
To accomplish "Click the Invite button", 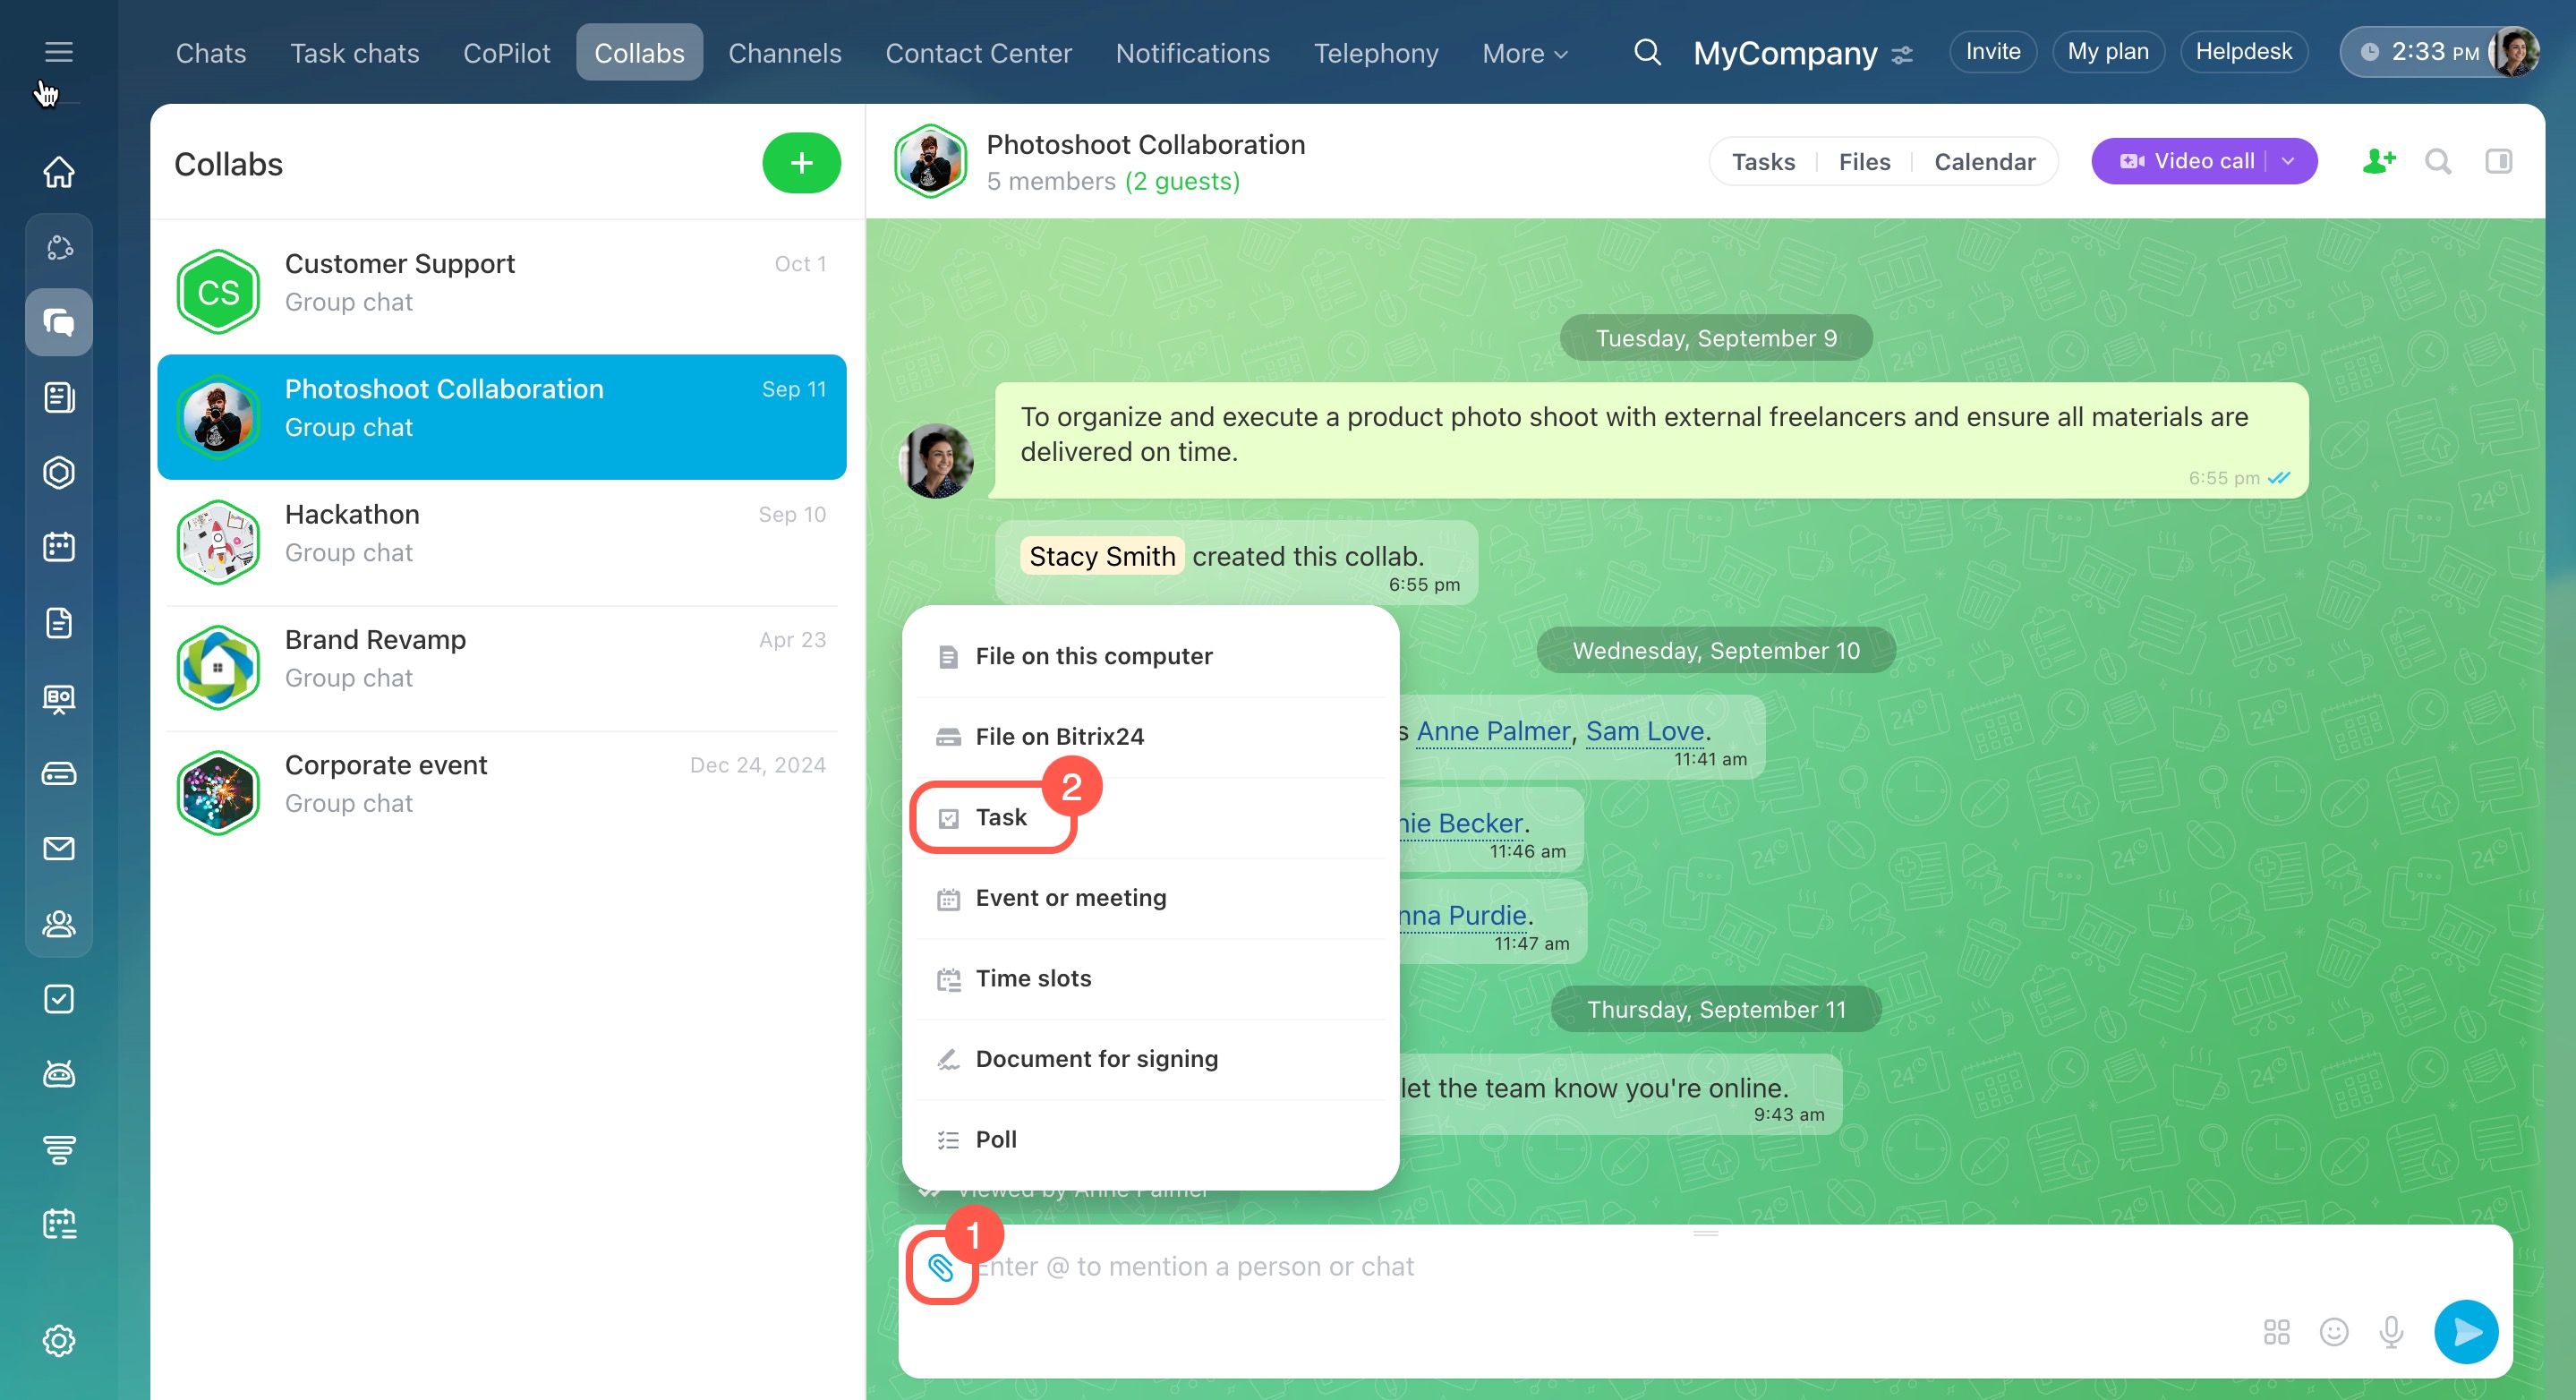I will (1992, 52).
